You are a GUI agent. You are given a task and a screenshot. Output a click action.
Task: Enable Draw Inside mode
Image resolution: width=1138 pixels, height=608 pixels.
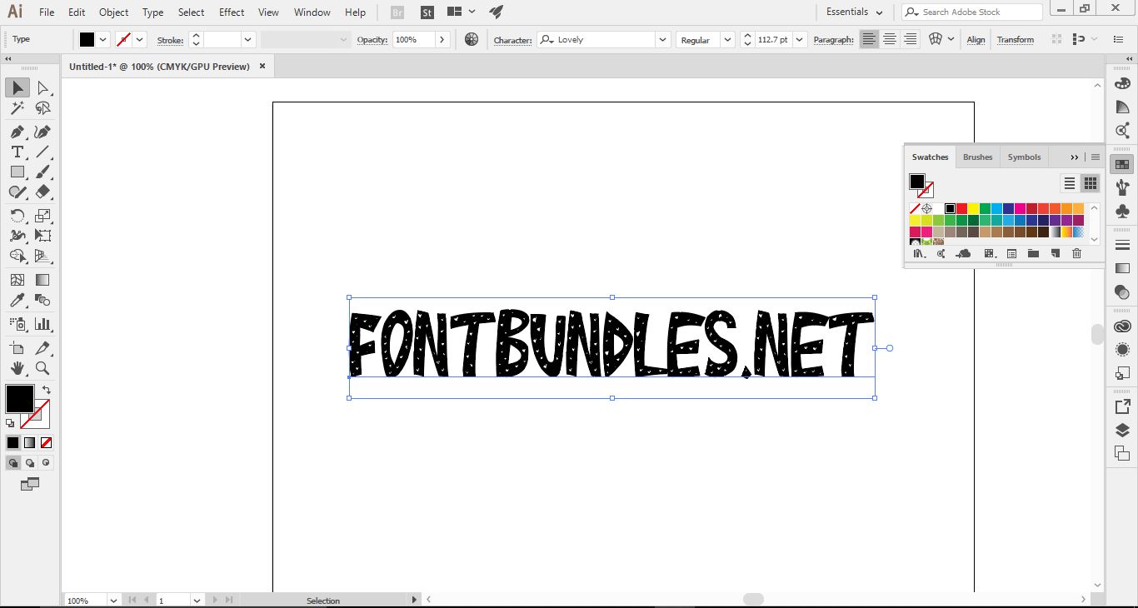click(x=46, y=463)
